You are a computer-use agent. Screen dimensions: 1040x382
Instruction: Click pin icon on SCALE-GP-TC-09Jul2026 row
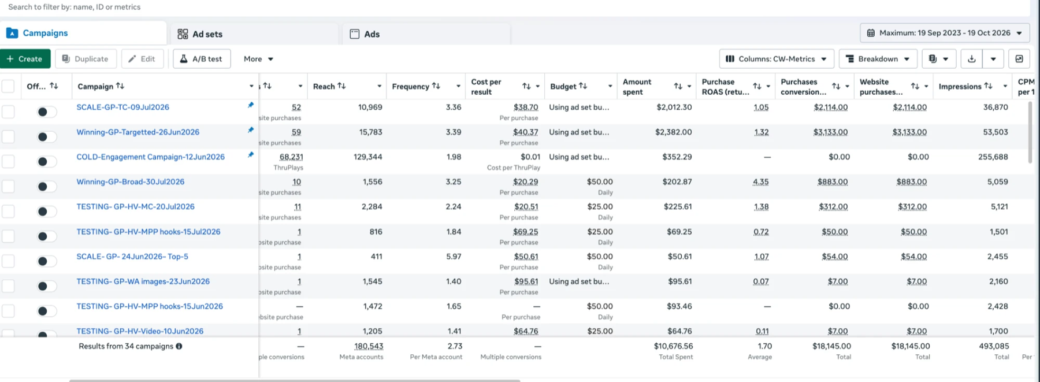[x=251, y=105]
